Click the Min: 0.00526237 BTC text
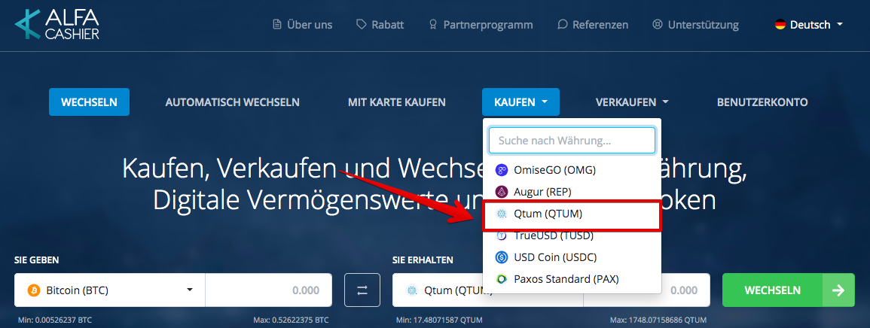Viewport: 870px width, 328px height. tap(55, 320)
